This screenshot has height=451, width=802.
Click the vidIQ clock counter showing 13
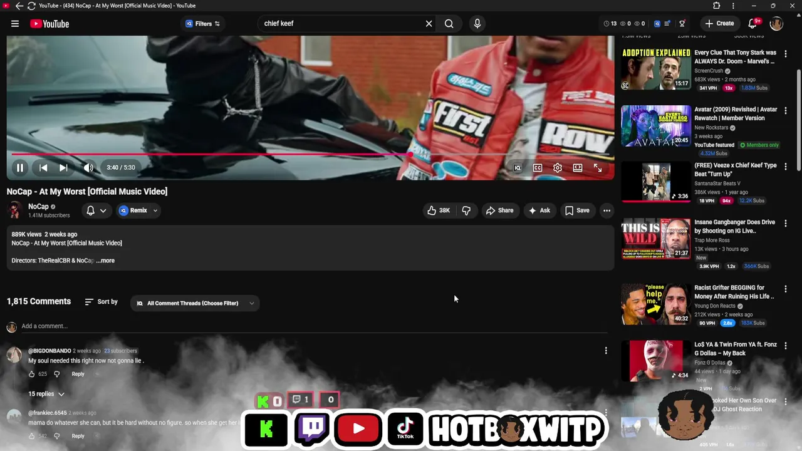[x=610, y=24]
